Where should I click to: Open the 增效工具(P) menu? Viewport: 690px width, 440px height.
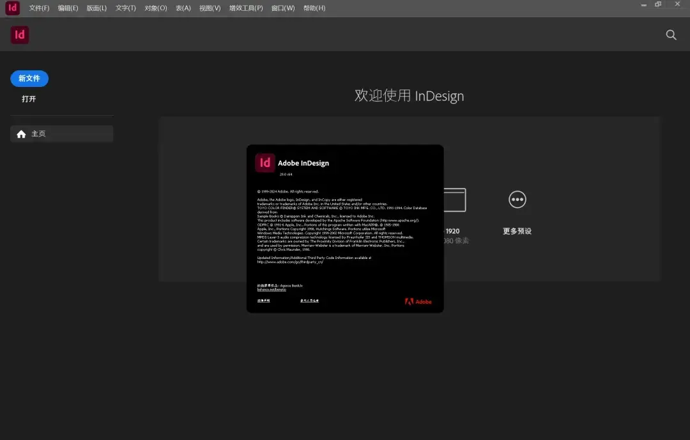(x=246, y=8)
